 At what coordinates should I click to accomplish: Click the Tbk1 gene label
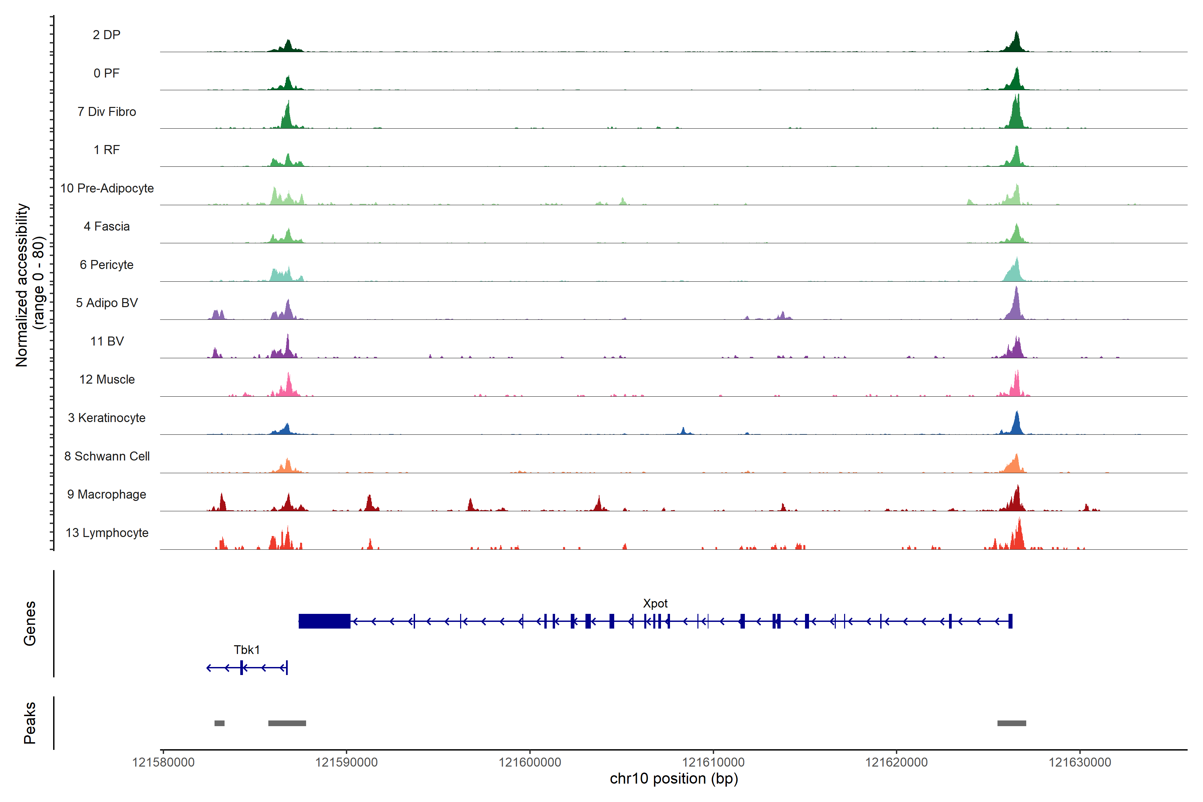pos(247,650)
